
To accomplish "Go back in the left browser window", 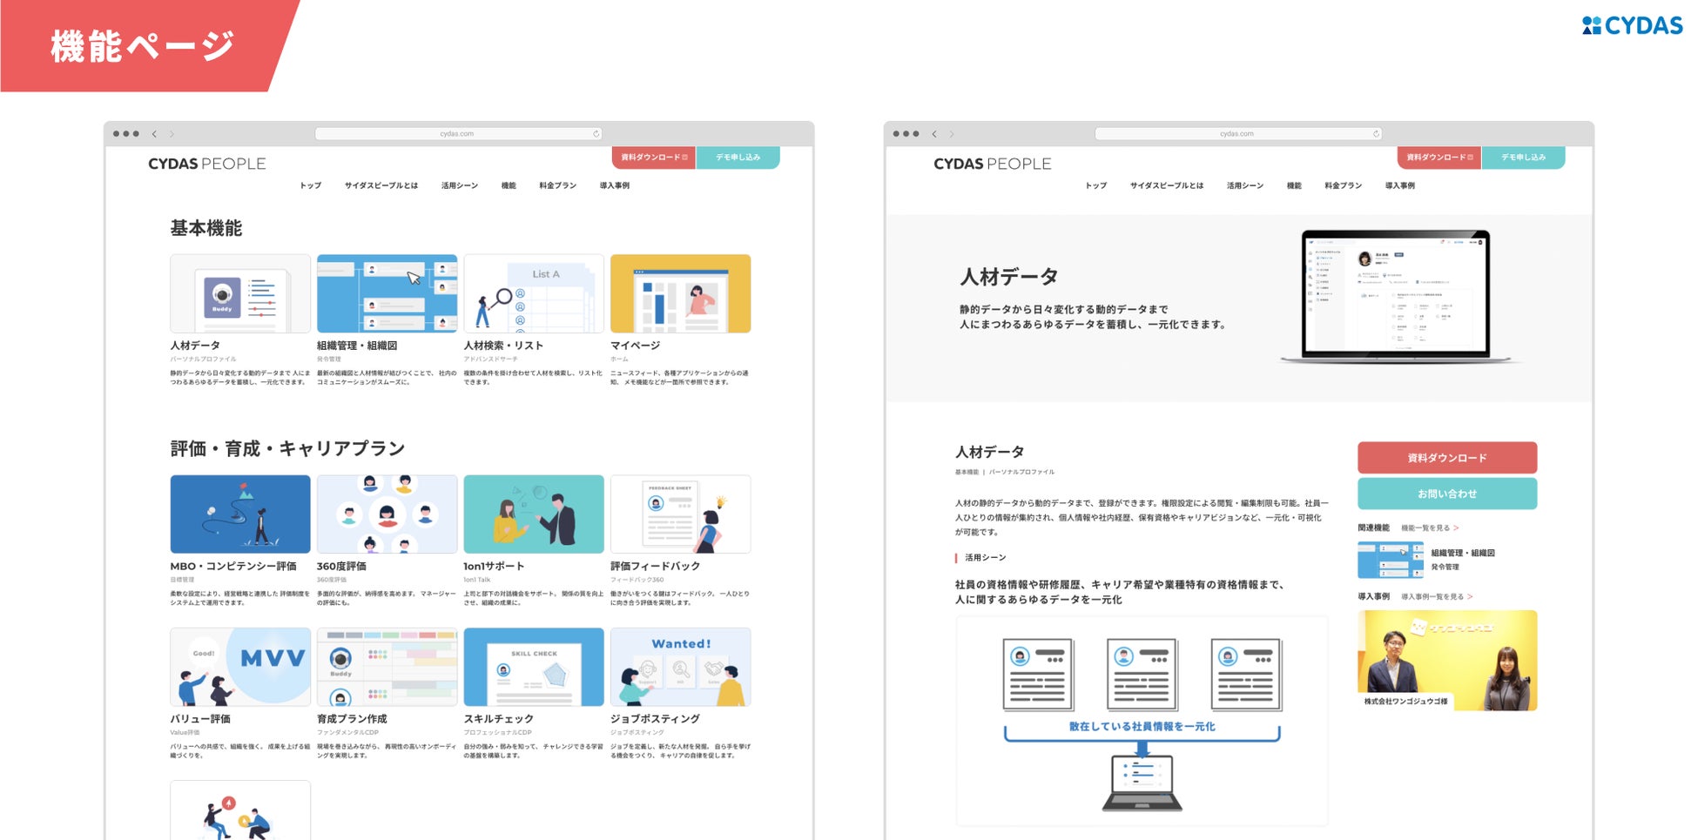I will tap(154, 134).
